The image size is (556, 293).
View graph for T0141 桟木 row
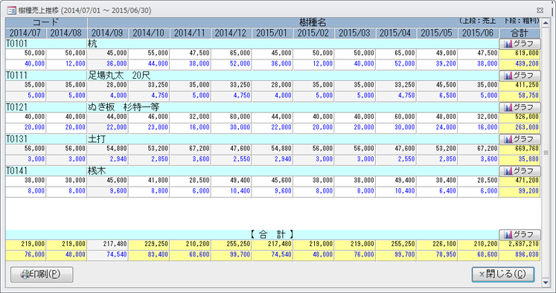[x=520, y=171]
